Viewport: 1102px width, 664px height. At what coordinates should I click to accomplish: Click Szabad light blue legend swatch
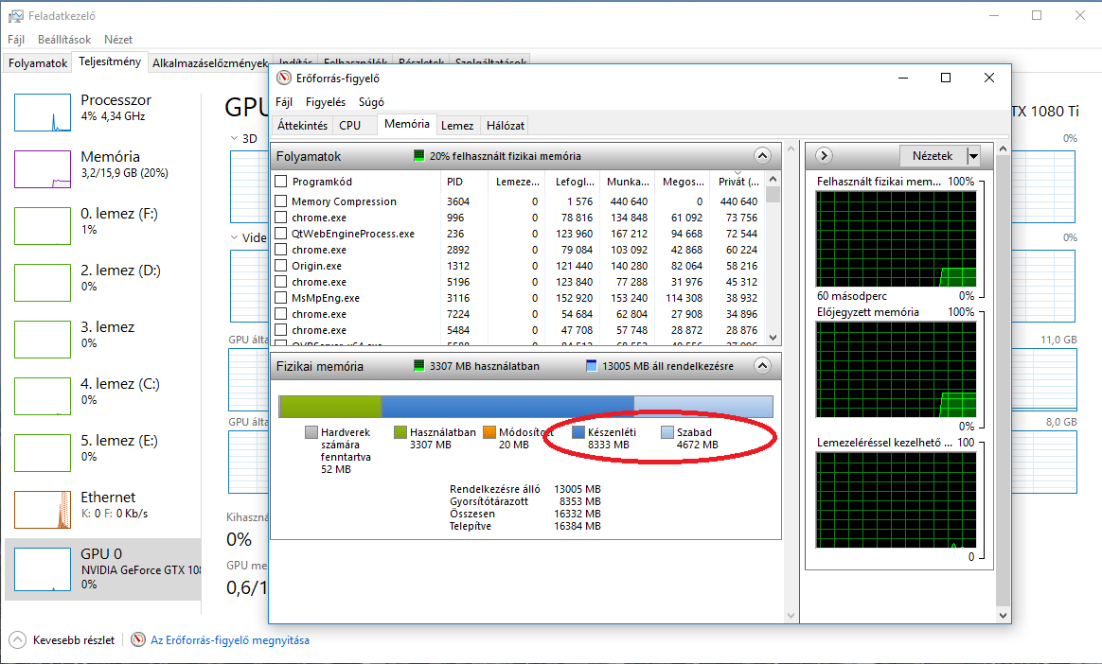[x=667, y=432]
